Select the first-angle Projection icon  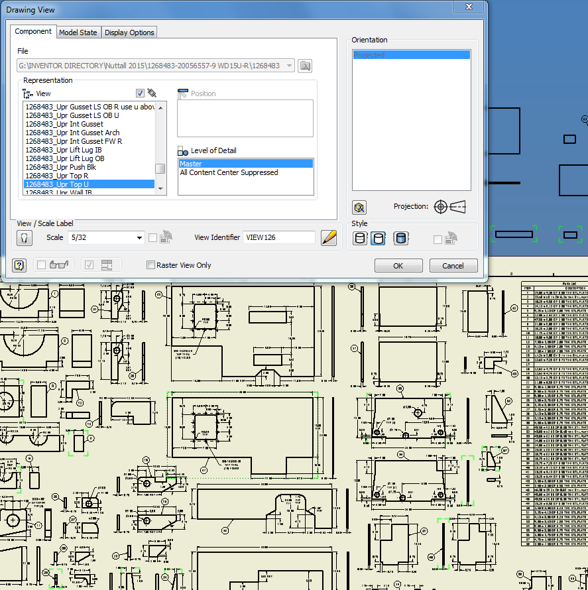[440, 207]
